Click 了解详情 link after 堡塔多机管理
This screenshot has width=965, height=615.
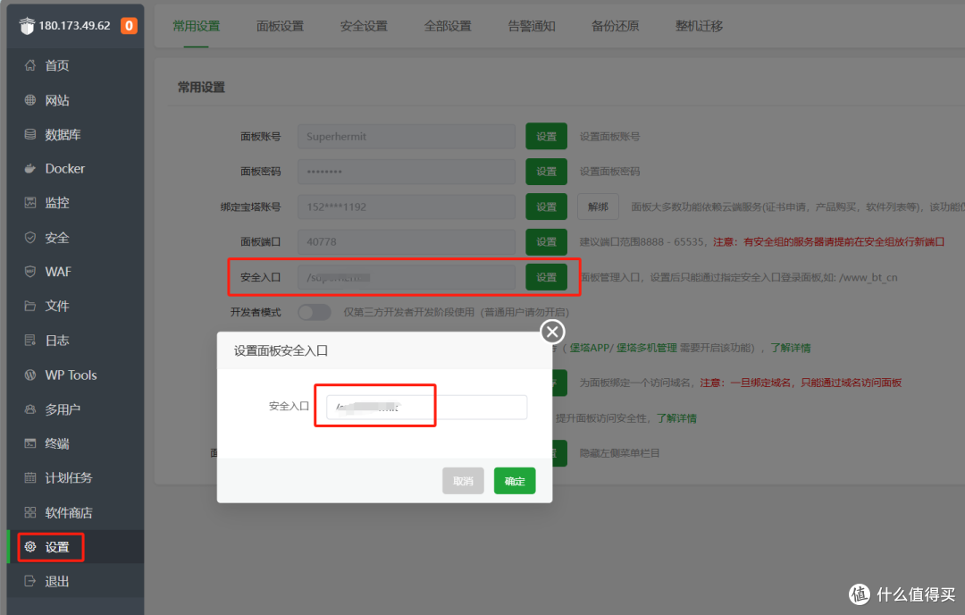pos(790,348)
